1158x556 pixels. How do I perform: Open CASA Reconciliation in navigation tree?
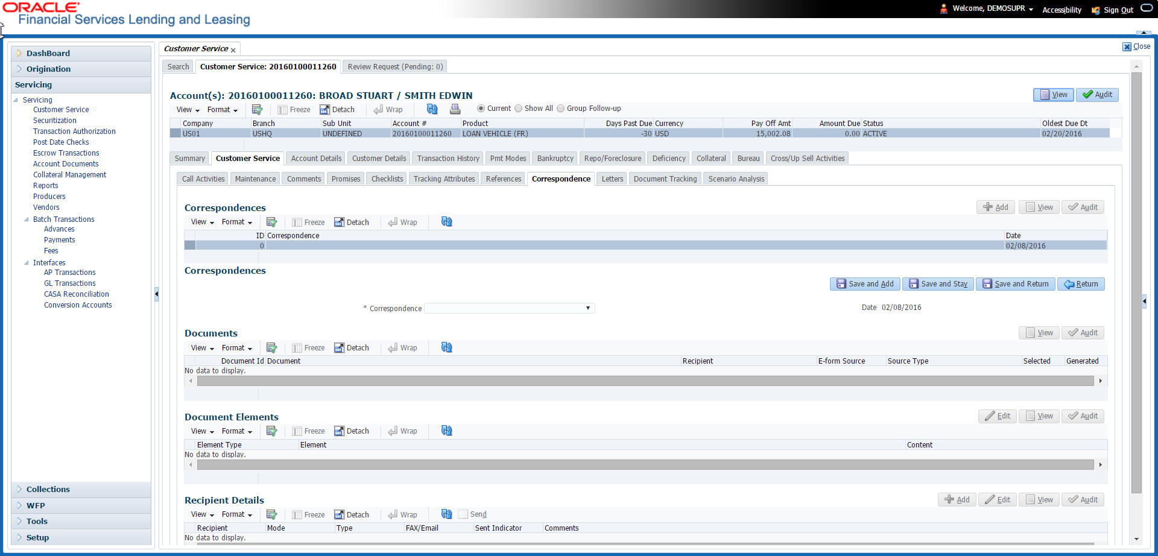tap(77, 294)
